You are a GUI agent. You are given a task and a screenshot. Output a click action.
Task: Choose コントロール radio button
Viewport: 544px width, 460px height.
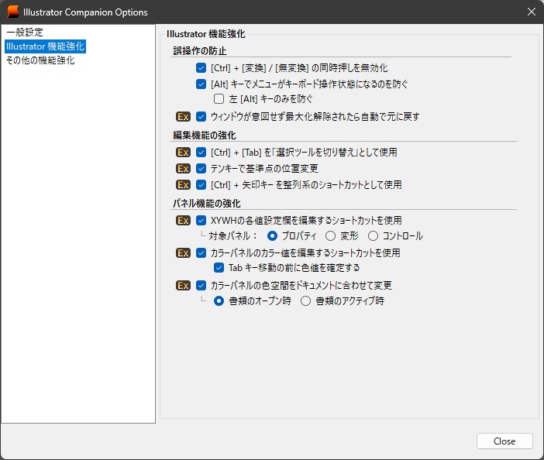[373, 236]
